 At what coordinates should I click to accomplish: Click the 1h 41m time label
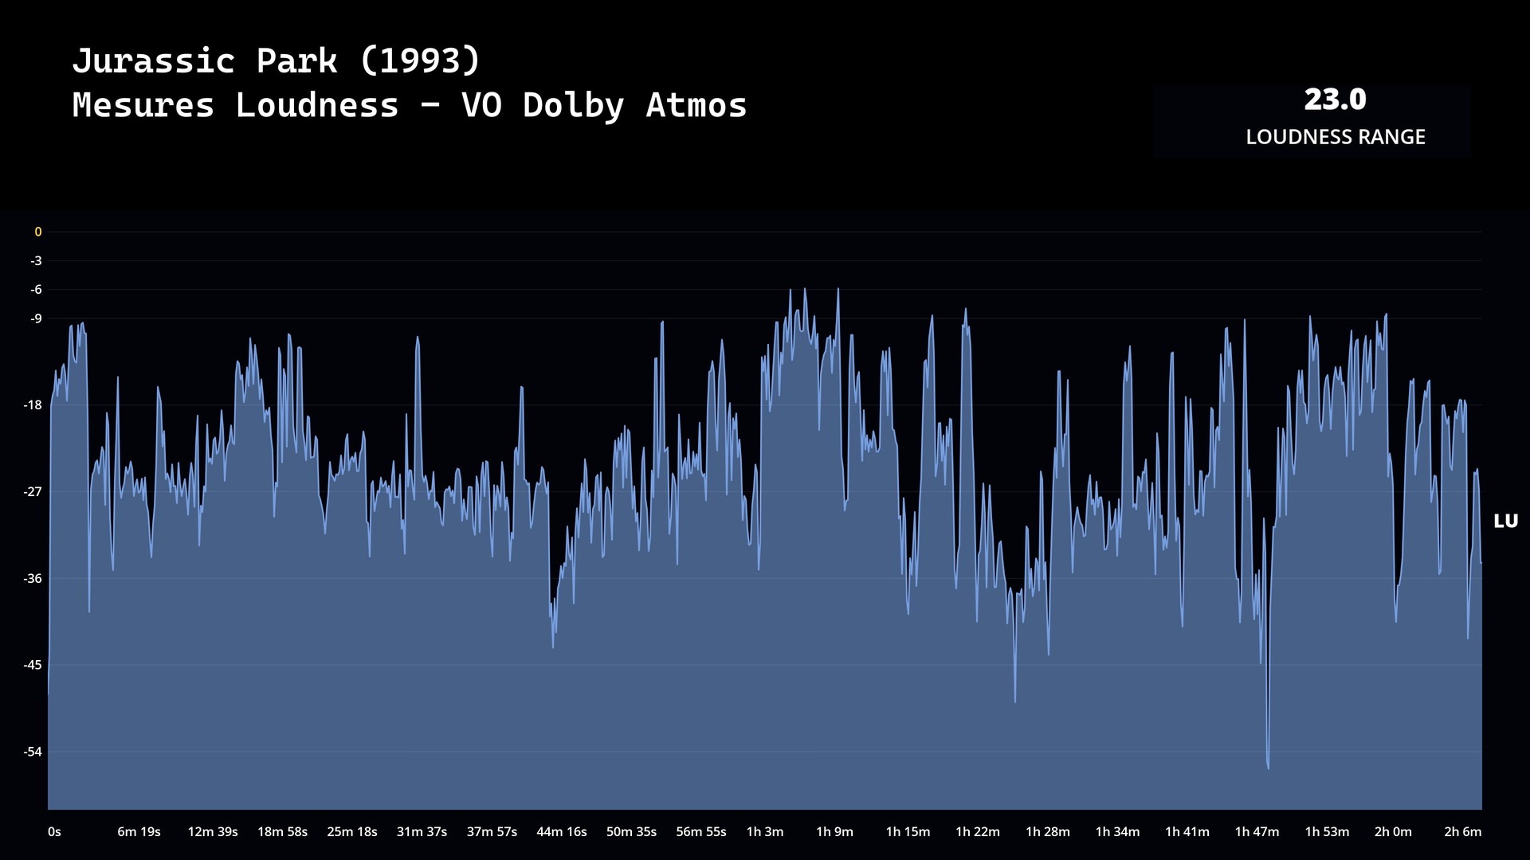coord(1187,832)
